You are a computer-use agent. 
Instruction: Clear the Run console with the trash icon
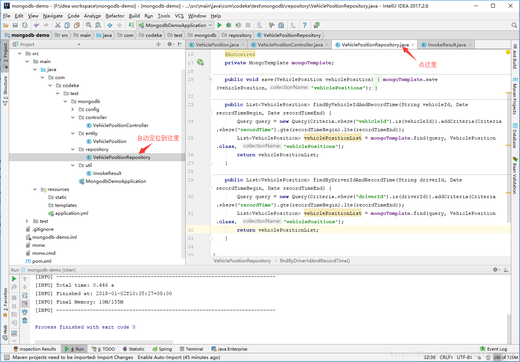point(25,321)
